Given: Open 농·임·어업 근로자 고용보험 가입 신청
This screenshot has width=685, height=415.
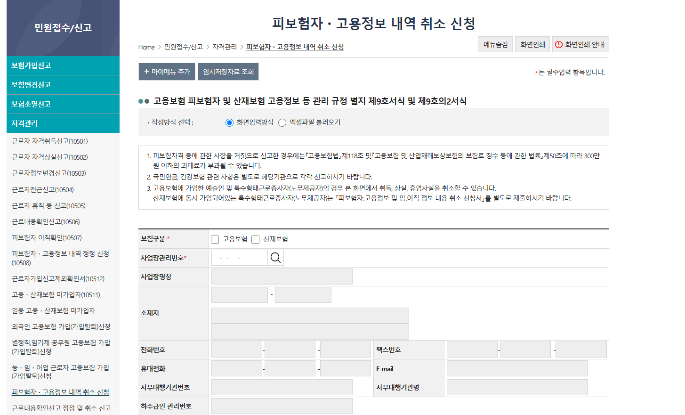Looking at the screenshot, I should coord(60,372).
